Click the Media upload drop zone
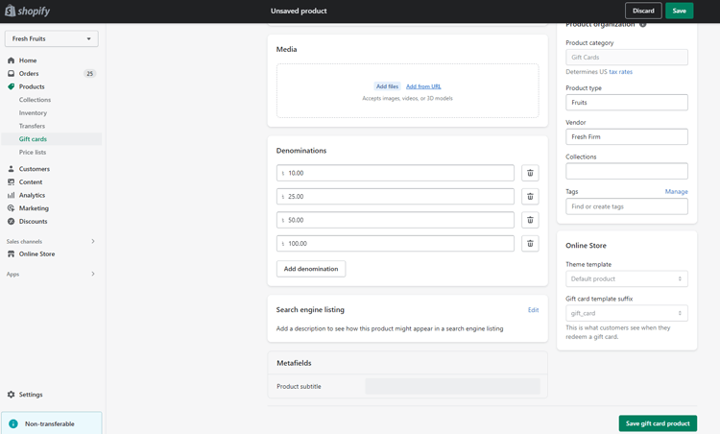Viewport: 720px width, 434px height. 407,91
